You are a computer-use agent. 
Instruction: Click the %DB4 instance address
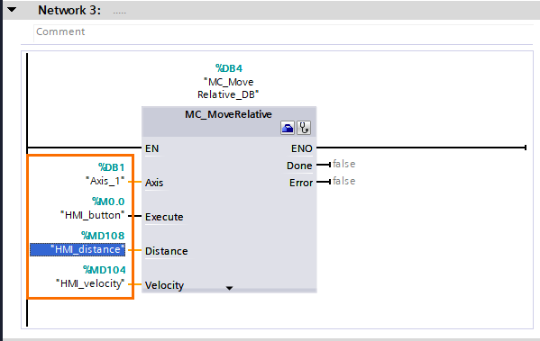coord(229,68)
